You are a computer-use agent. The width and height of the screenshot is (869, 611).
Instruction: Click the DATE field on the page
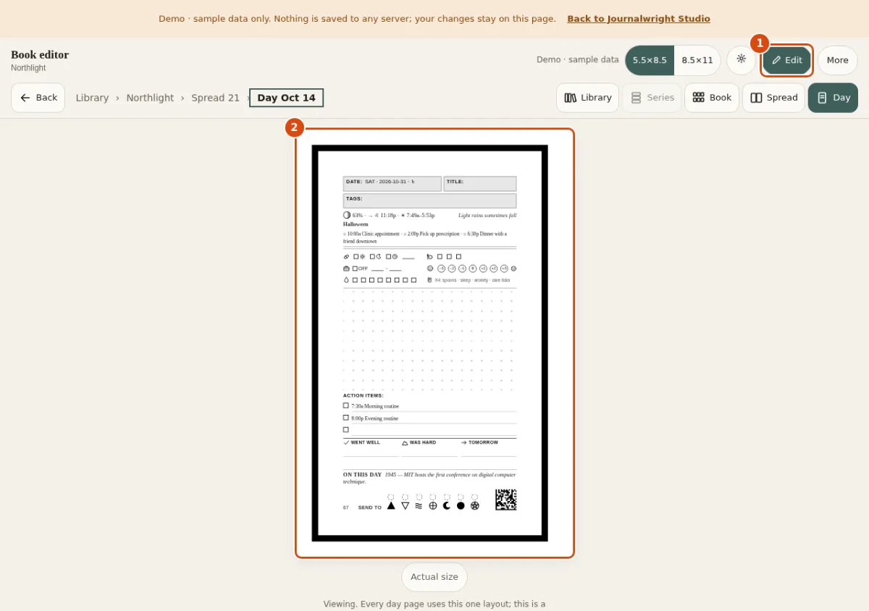click(x=392, y=183)
